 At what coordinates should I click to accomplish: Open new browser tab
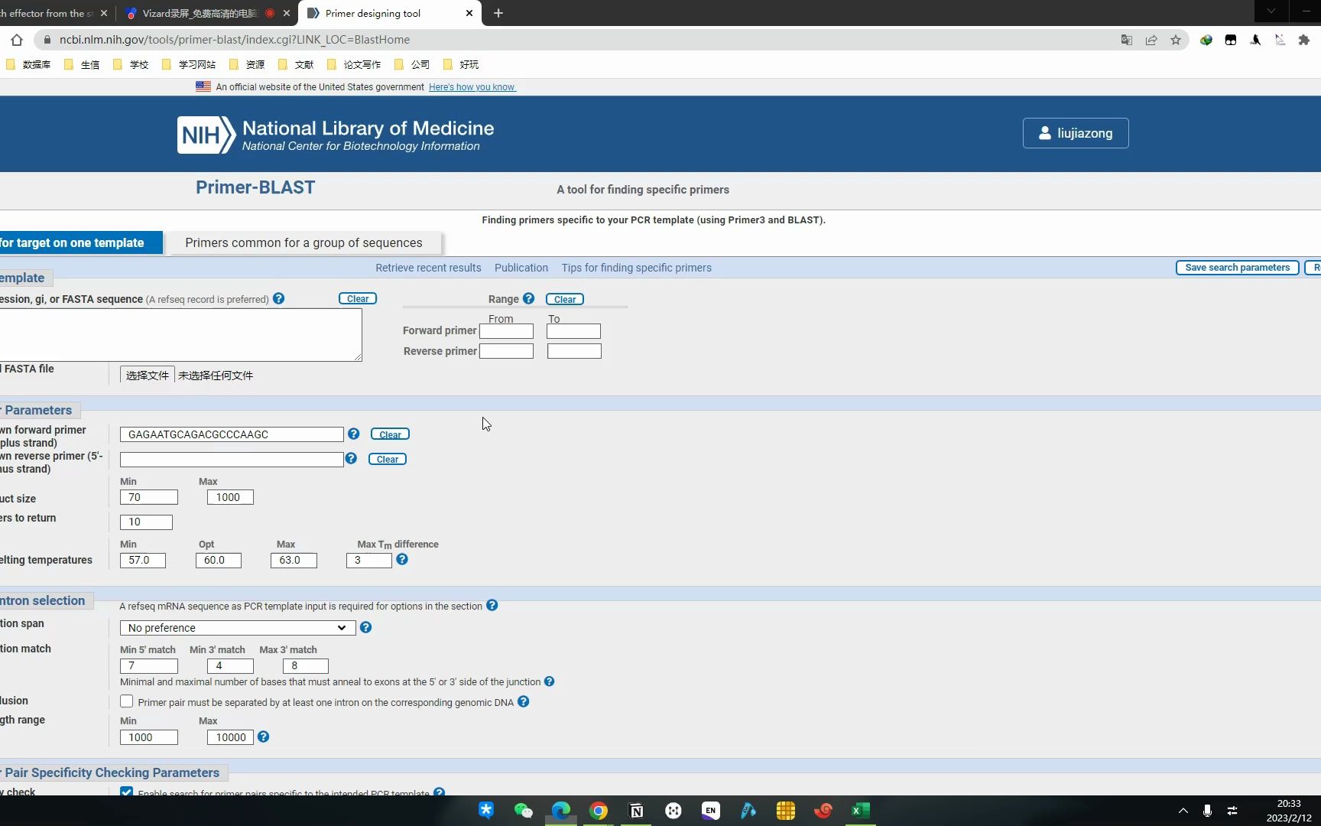coord(498,13)
